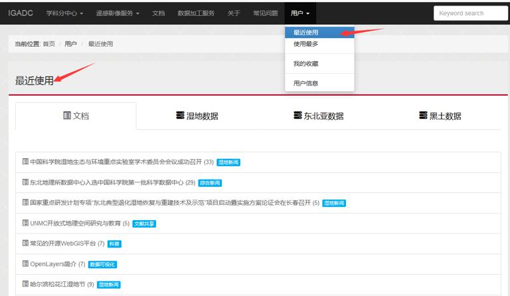Image resolution: width=510 pixels, height=296 pixels.
Task: Click the document icon beside 国家重点研发计划 row
Action: [25, 202]
